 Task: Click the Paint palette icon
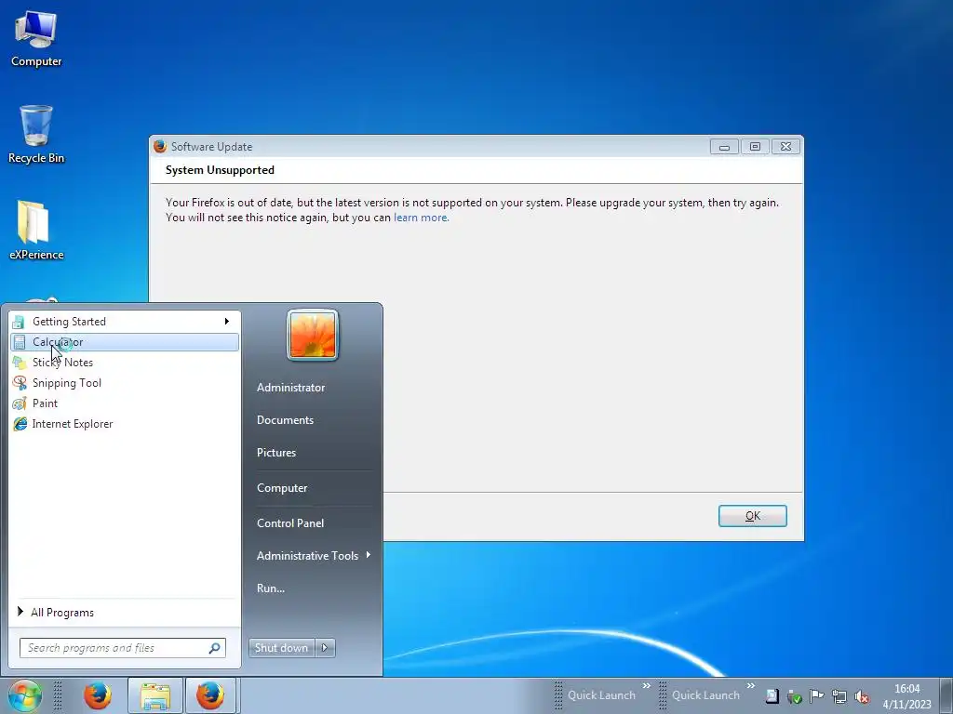(20, 403)
